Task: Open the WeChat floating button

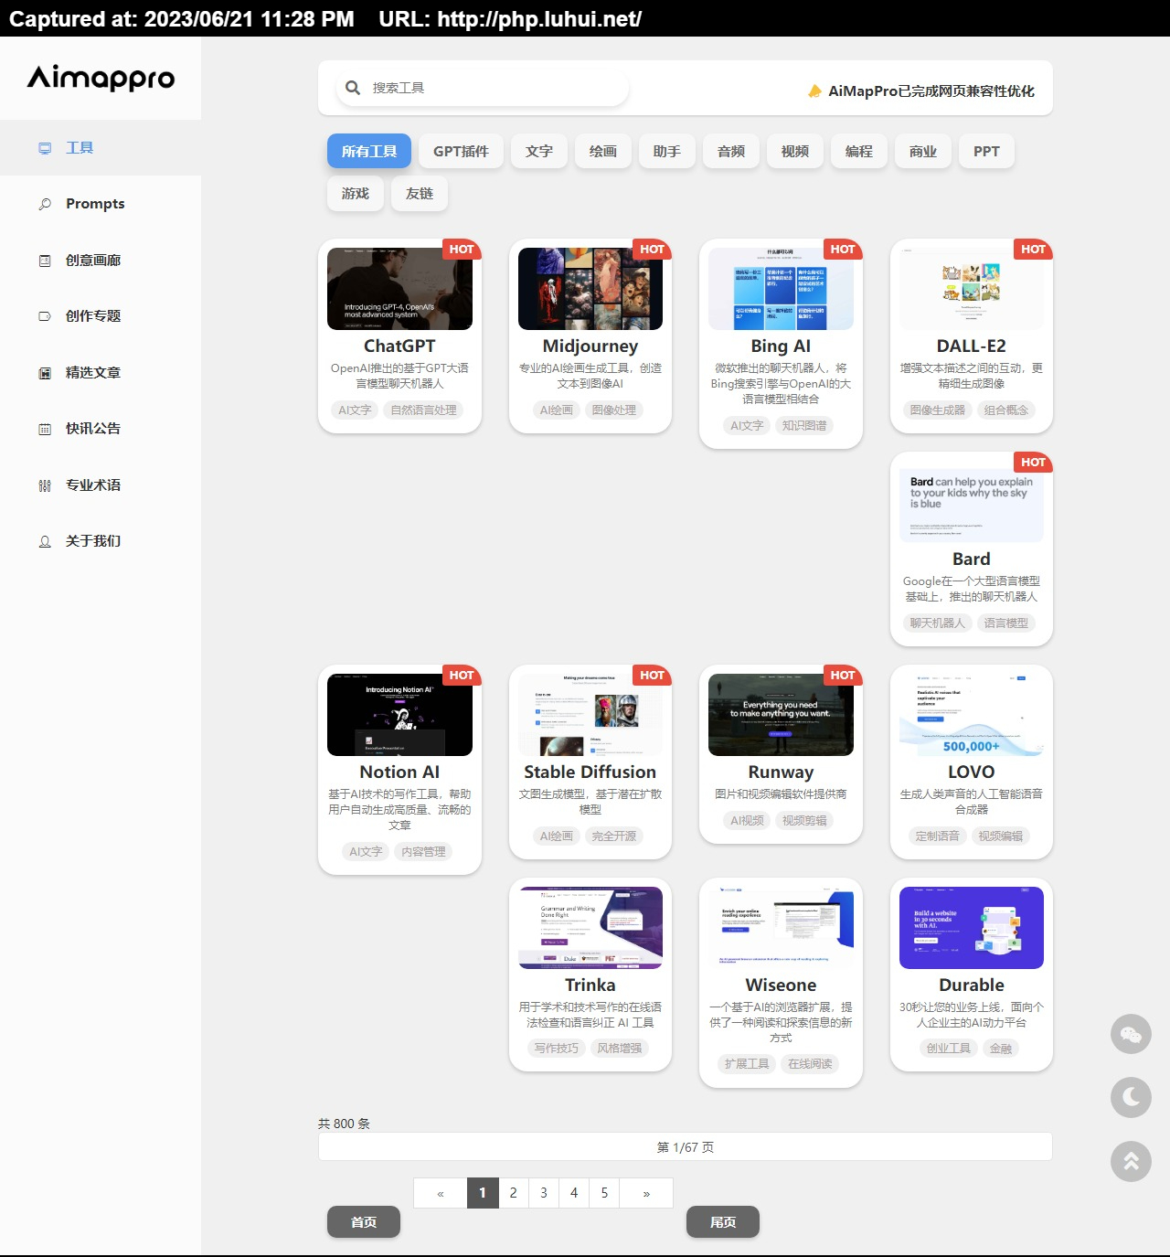Action: (x=1131, y=1034)
